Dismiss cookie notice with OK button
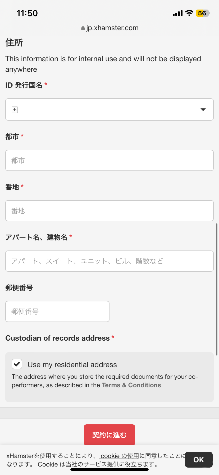This screenshot has width=219, height=475. click(x=199, y=460)
